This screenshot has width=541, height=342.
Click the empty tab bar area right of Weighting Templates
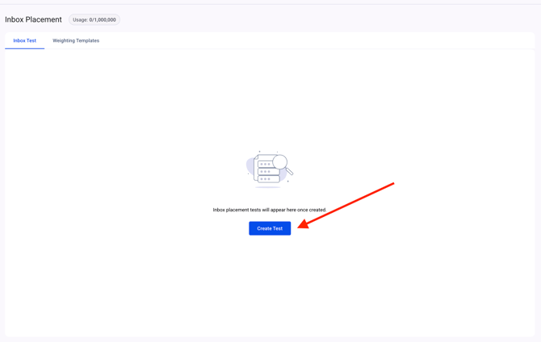tap(323, 40)
